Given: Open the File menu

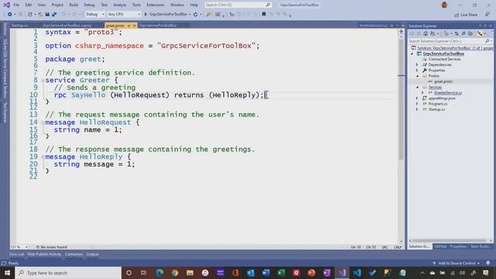Looking at the screenshot, I should [x=16, y=5].
